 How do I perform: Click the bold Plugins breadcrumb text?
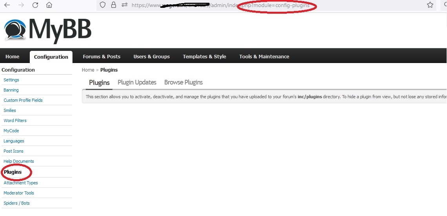(109, 70)
